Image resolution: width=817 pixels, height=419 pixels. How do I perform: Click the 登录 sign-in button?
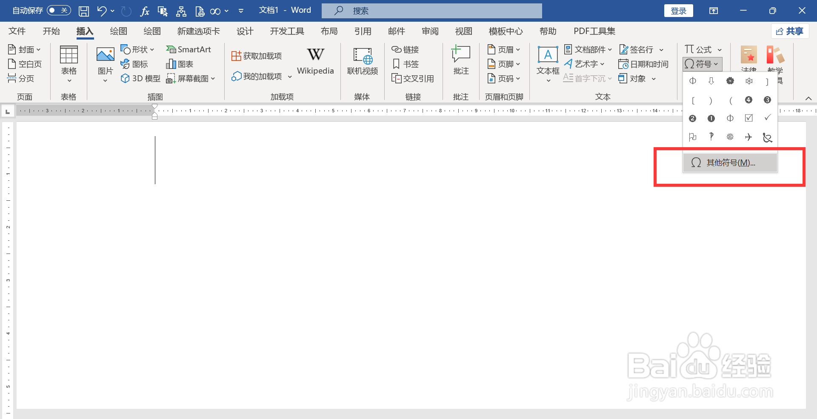pyautogui.click(x=678, y=10)
